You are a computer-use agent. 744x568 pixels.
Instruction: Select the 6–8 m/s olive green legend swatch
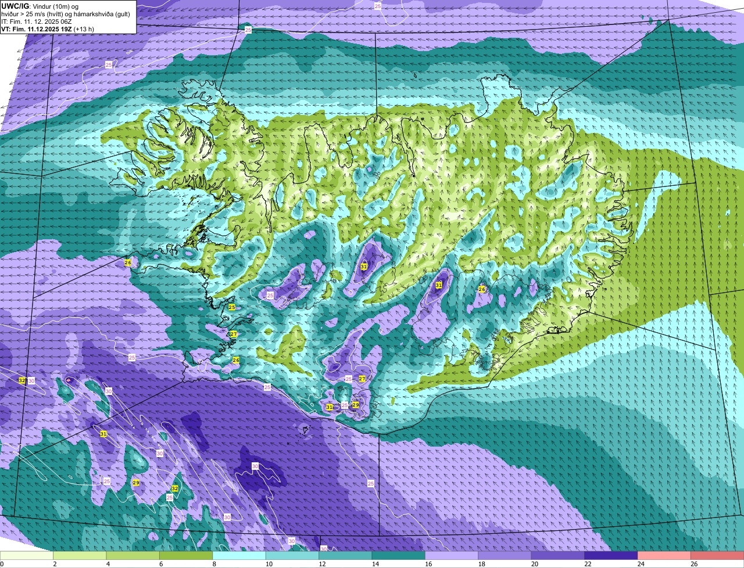pos(186,556)
